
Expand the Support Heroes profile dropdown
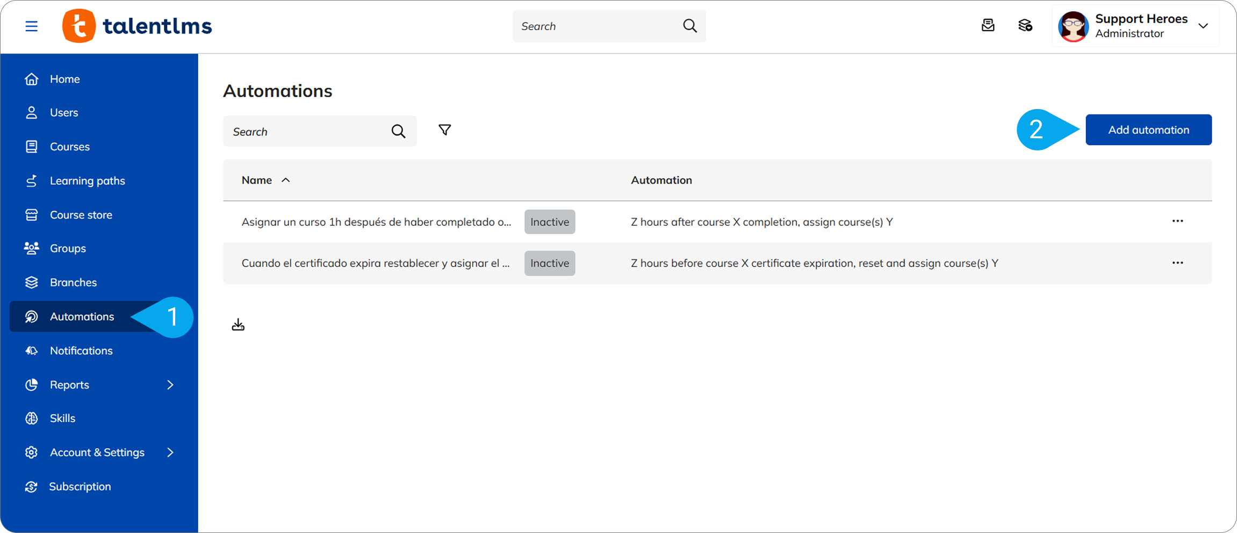pos(1203,26)
